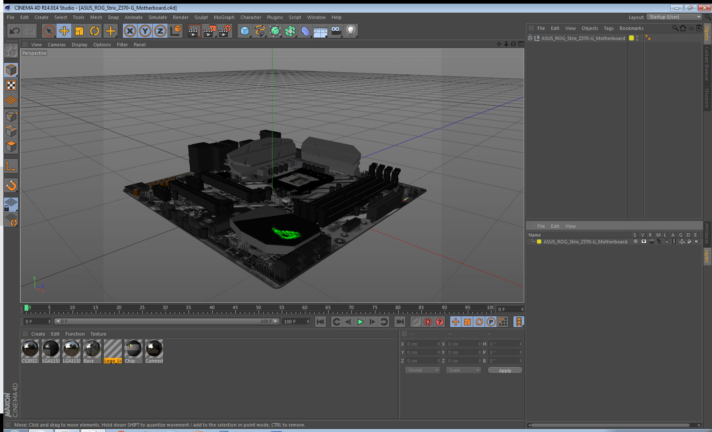Image resolution: width=712 pixels, height=432 pixels.
Task: Select the Logo_Li material swatch
Action: [x=113, y=352]
